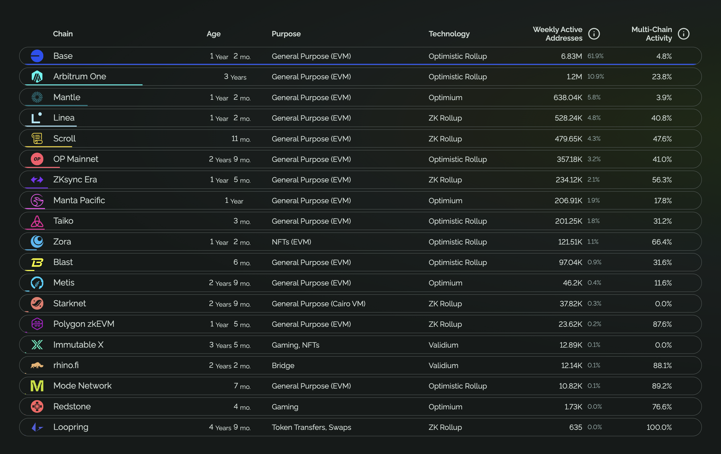Open the rhino.fi chain name

[x=66, y=365]
